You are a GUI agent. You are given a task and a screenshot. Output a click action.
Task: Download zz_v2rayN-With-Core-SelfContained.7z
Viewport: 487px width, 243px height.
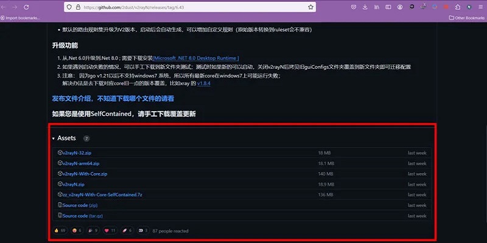pyautogui.click(x=102, y=194)
